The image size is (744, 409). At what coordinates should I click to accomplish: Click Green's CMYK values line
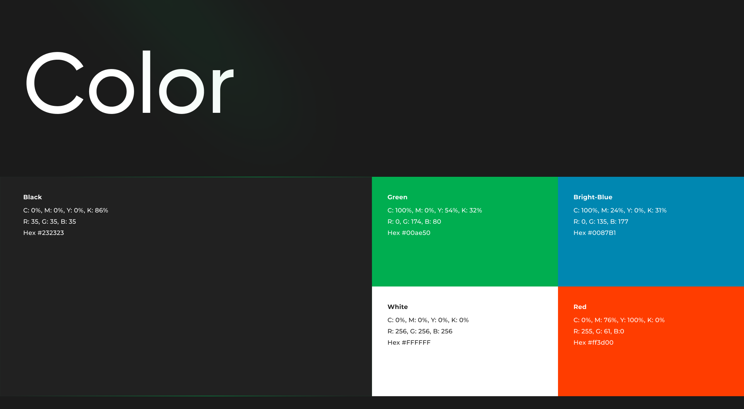434,210
